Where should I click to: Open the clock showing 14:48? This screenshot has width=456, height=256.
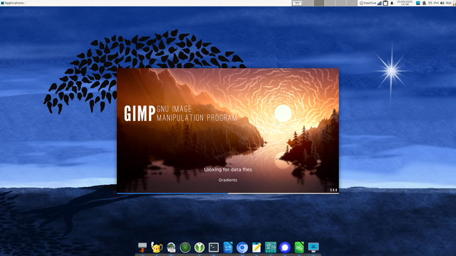pos(405,3)
